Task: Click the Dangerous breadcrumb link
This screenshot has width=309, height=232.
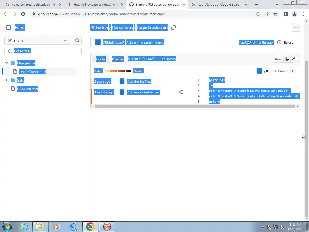Action: coord(122,27)
